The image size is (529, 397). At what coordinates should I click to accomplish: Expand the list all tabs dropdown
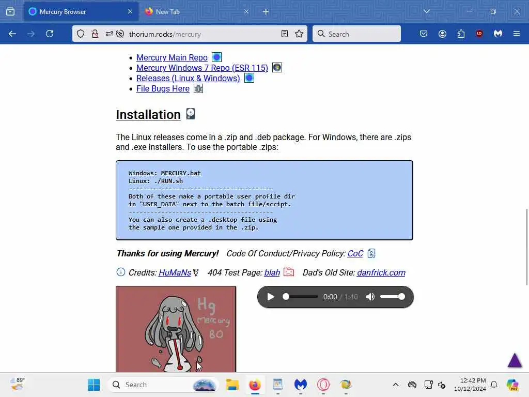click(x=426, y=11)
